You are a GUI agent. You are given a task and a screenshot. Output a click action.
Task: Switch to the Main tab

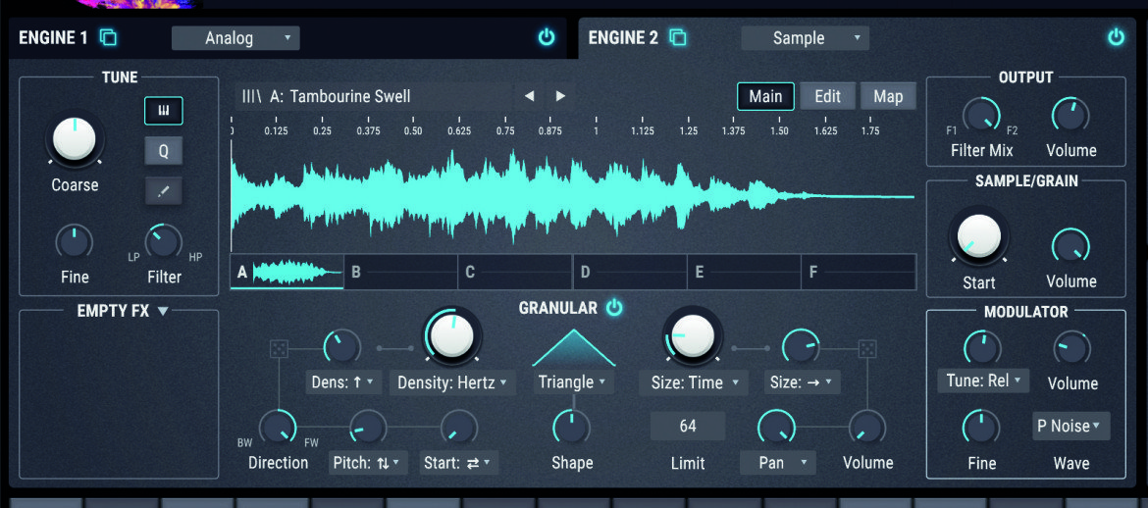[x=765, y=96]
